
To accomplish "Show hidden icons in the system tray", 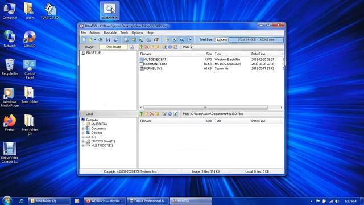I will point(311,201).
